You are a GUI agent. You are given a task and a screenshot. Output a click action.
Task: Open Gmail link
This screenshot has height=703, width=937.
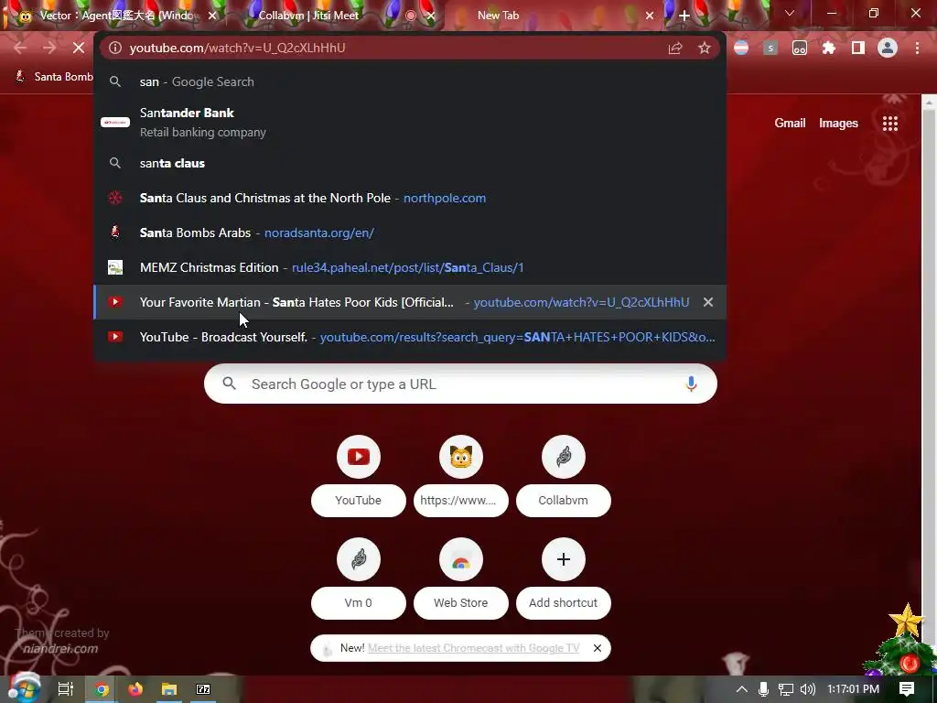click(790, 124)
